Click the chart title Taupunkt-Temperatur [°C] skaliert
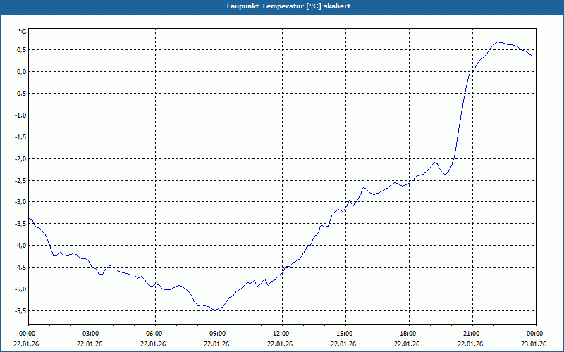The image size is (564, 352). point(288,6)
